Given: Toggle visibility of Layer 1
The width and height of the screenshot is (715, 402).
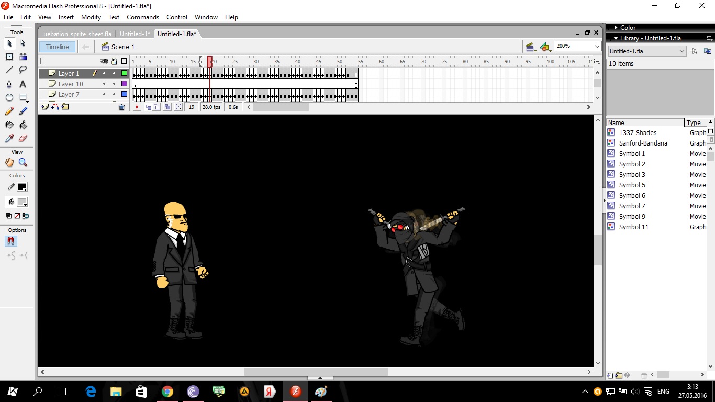Looking at the screenshot, I should [x=104, y=74].
